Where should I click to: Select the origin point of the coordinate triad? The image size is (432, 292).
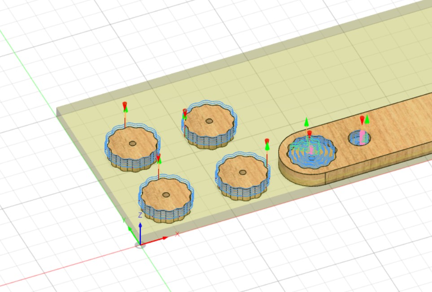point(140,244)
